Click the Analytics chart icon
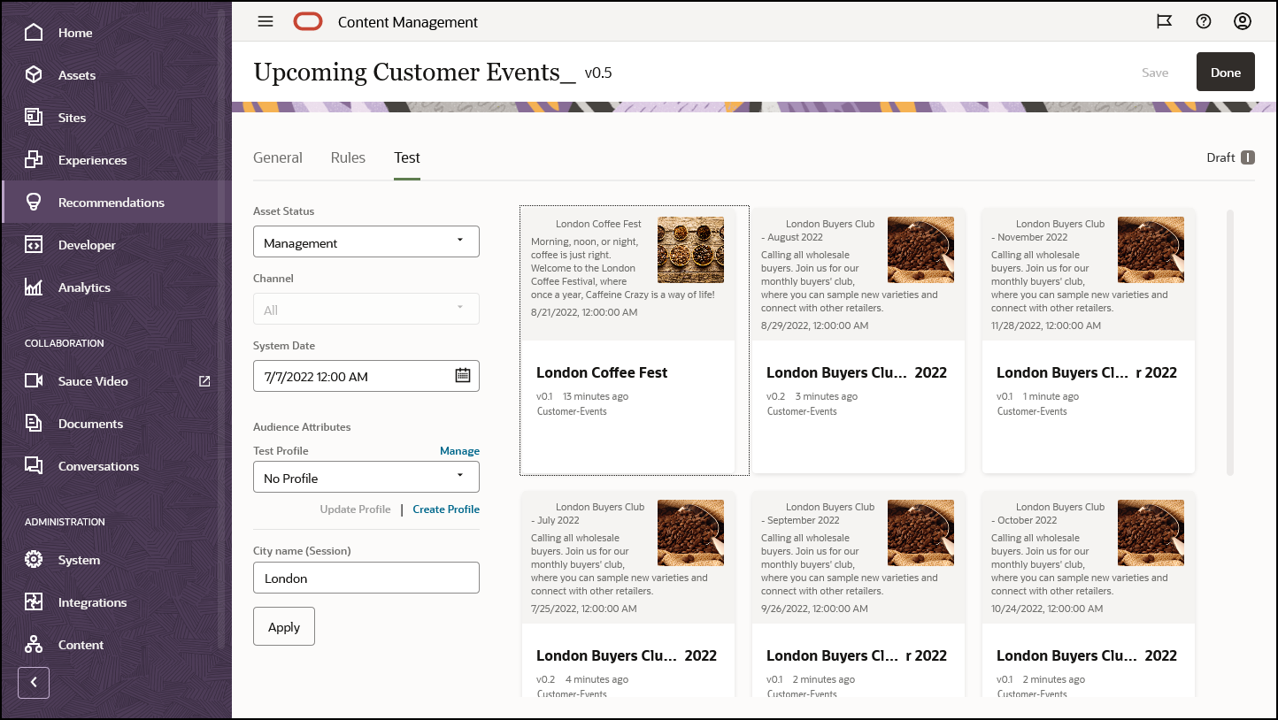 coord(34,287)
